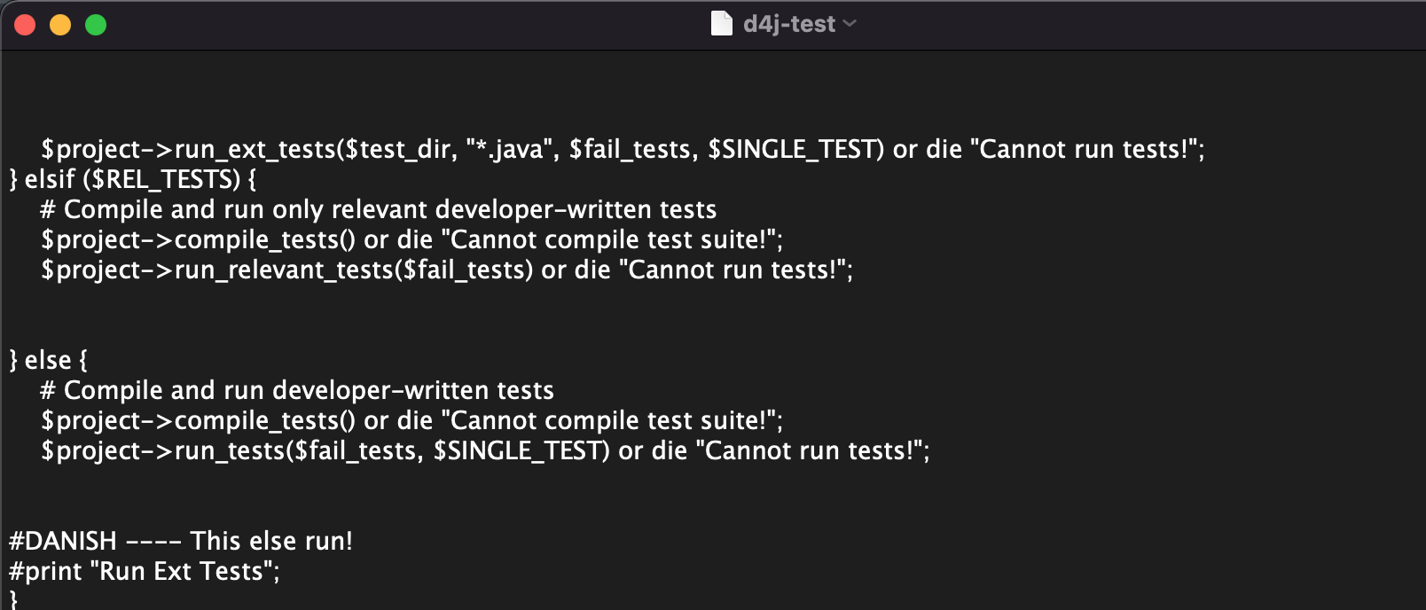The height and width of the screenshot is (610, 1426).
Task: Click the d4j-test window title text
Action: (788, 24)
